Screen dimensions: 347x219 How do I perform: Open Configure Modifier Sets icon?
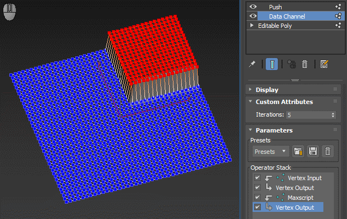click(324, 65)
